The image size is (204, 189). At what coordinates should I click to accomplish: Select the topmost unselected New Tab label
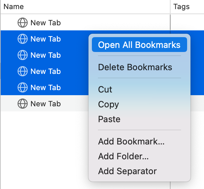46,23
